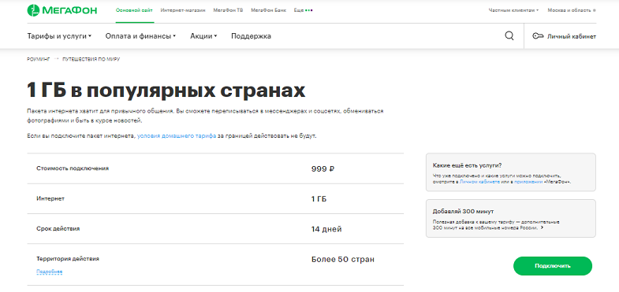Click the 1 ГБ internet value
The width and height of the screenshot is (619, 292).
coord(319,199)
